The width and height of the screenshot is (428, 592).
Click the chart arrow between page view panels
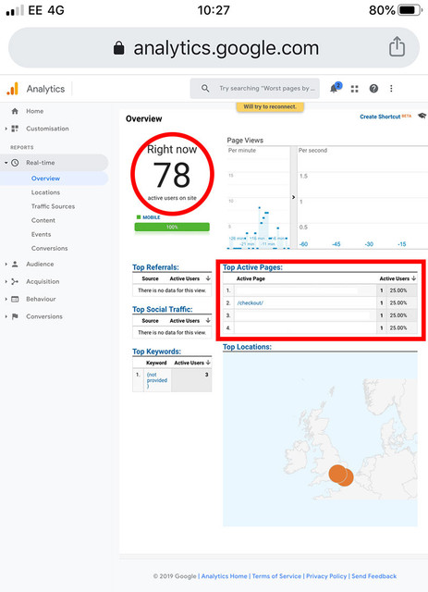tap(293, 197)
